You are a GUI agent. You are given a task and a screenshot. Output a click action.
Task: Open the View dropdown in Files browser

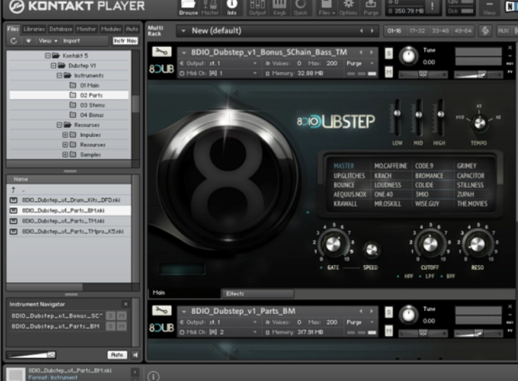48,41
